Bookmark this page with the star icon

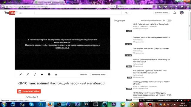click(156, 7)
